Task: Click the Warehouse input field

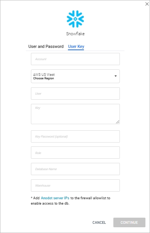Action: (75, 185)
